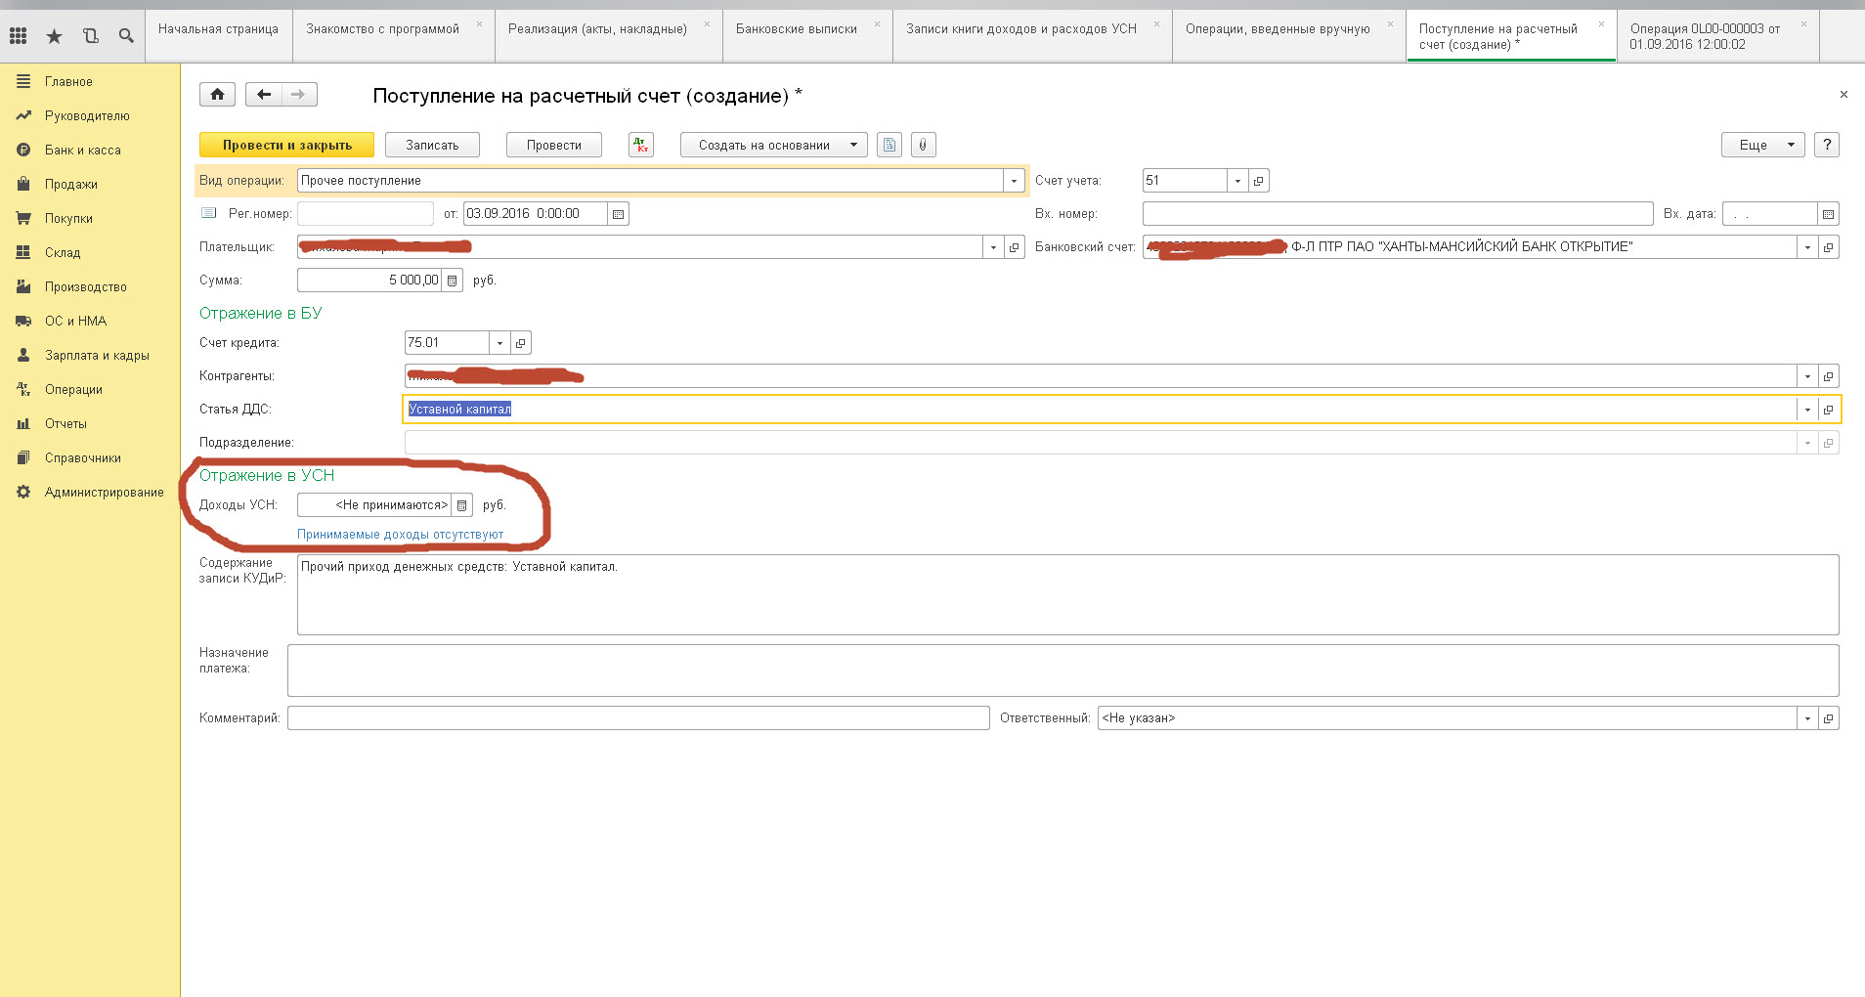
Task: Open the Статья ДДС dropdown list
Action: [1807, 410]
